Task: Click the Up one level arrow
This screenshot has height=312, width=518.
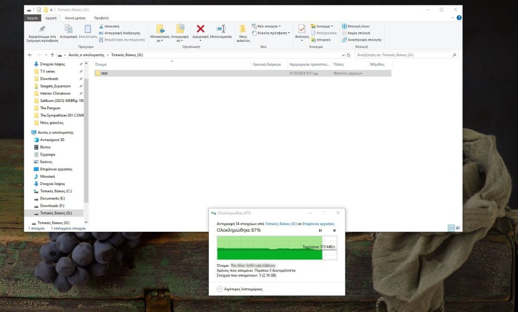Action: pos(52,55)
